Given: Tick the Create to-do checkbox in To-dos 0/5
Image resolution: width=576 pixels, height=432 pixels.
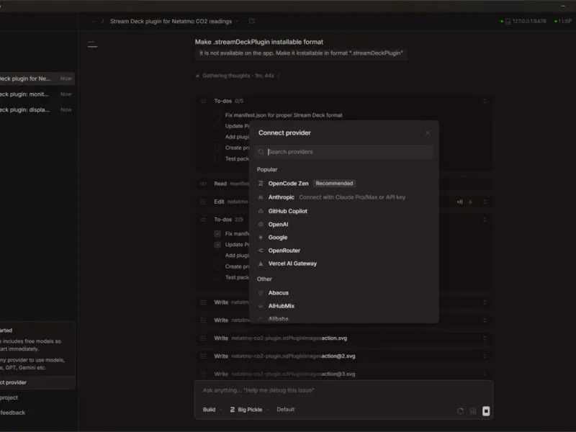Looking at the screenshot, I should click(x=217, y=148).
